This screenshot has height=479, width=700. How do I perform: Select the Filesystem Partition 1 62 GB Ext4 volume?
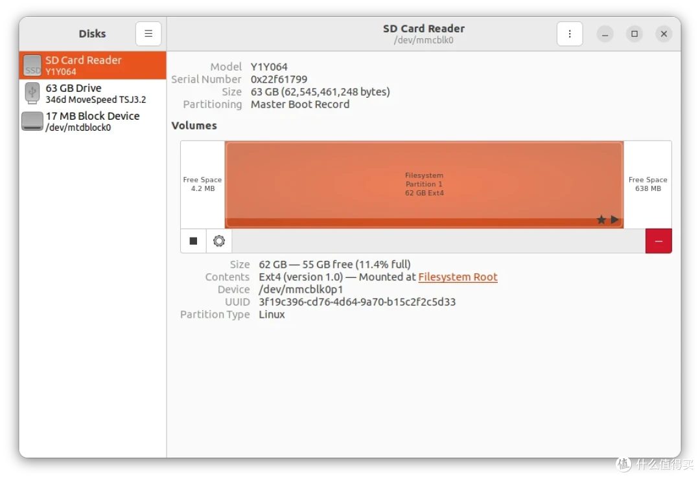[424, 184]
